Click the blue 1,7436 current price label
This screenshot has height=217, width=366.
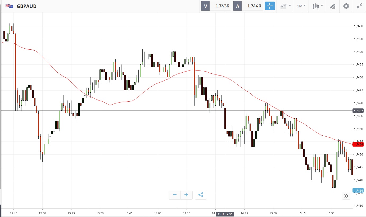pyautogui.click(x=358, y=191)
